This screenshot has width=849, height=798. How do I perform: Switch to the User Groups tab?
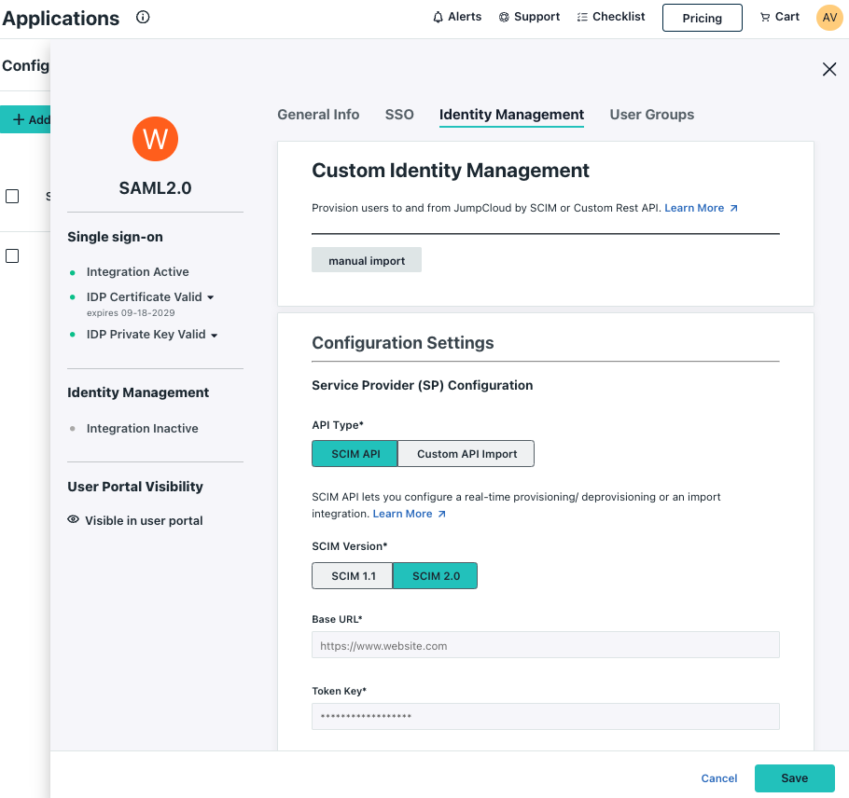pyautogui.click(x=651, y=115)
